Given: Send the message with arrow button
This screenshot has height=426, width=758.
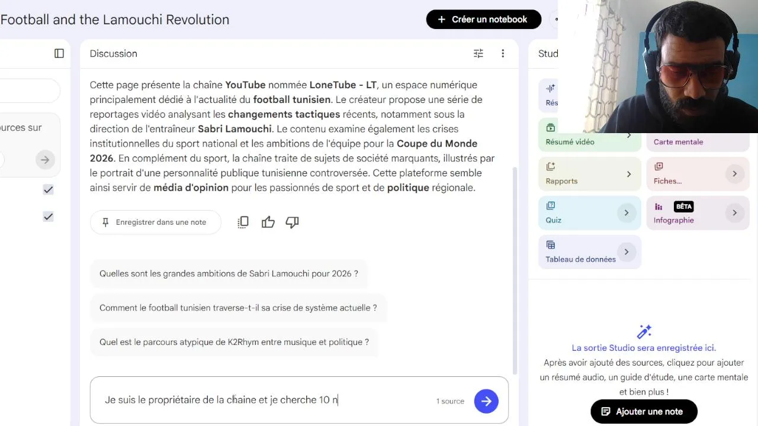Looking at the screenshot, I should [x=486, y=401].
